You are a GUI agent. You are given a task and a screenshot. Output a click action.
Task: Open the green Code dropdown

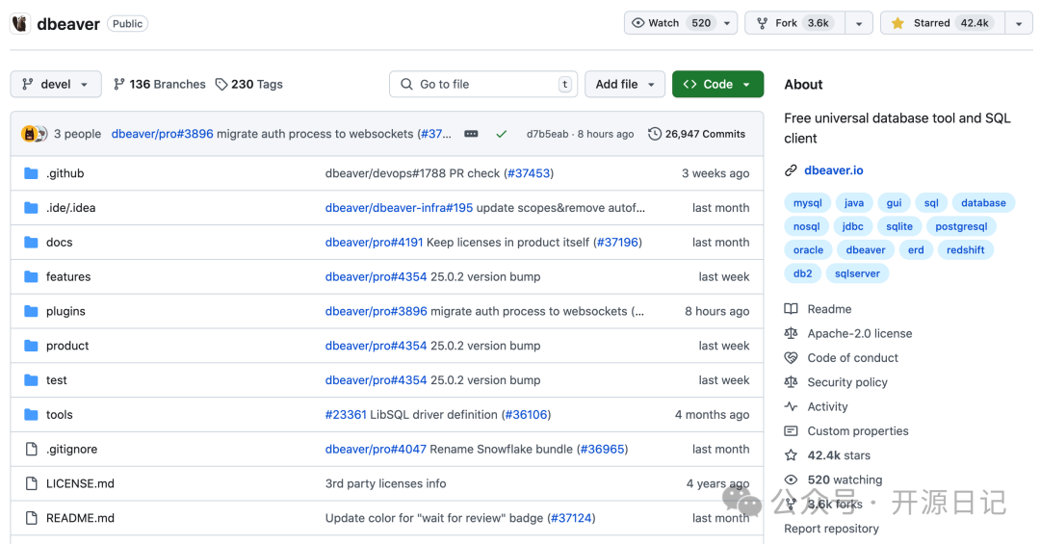coord(717,85)
